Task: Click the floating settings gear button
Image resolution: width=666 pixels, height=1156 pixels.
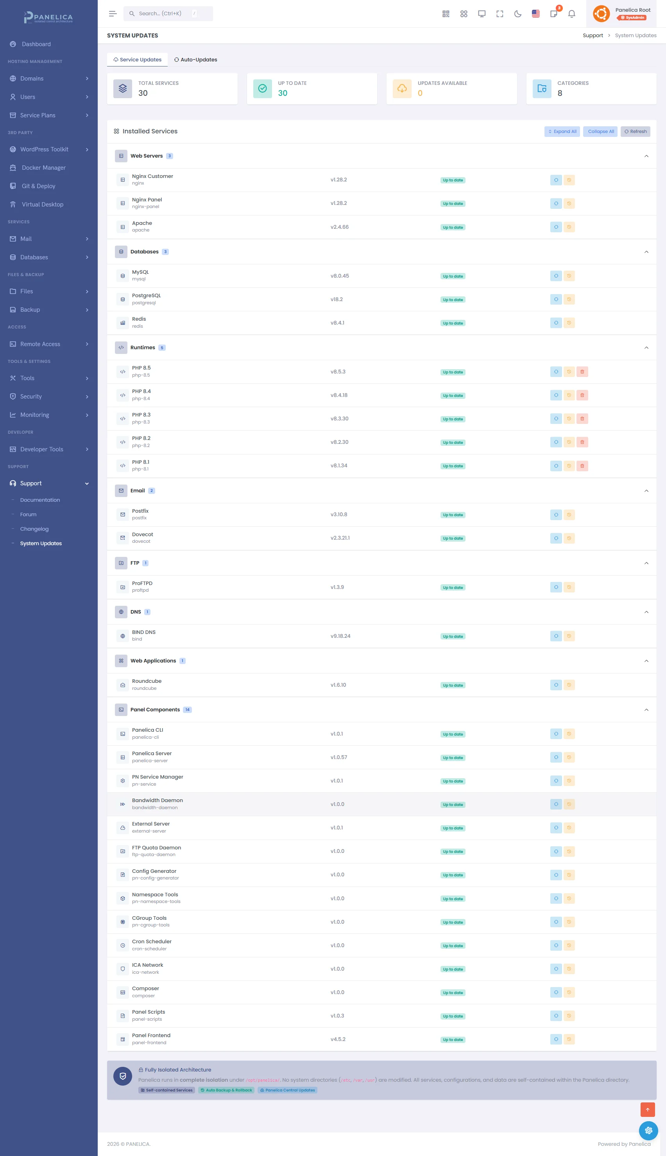Action: tap(648, 1130)
